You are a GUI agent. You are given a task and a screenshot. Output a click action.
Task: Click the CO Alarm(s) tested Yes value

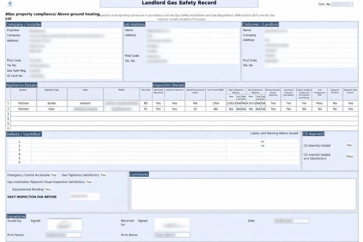pos(349,146)
